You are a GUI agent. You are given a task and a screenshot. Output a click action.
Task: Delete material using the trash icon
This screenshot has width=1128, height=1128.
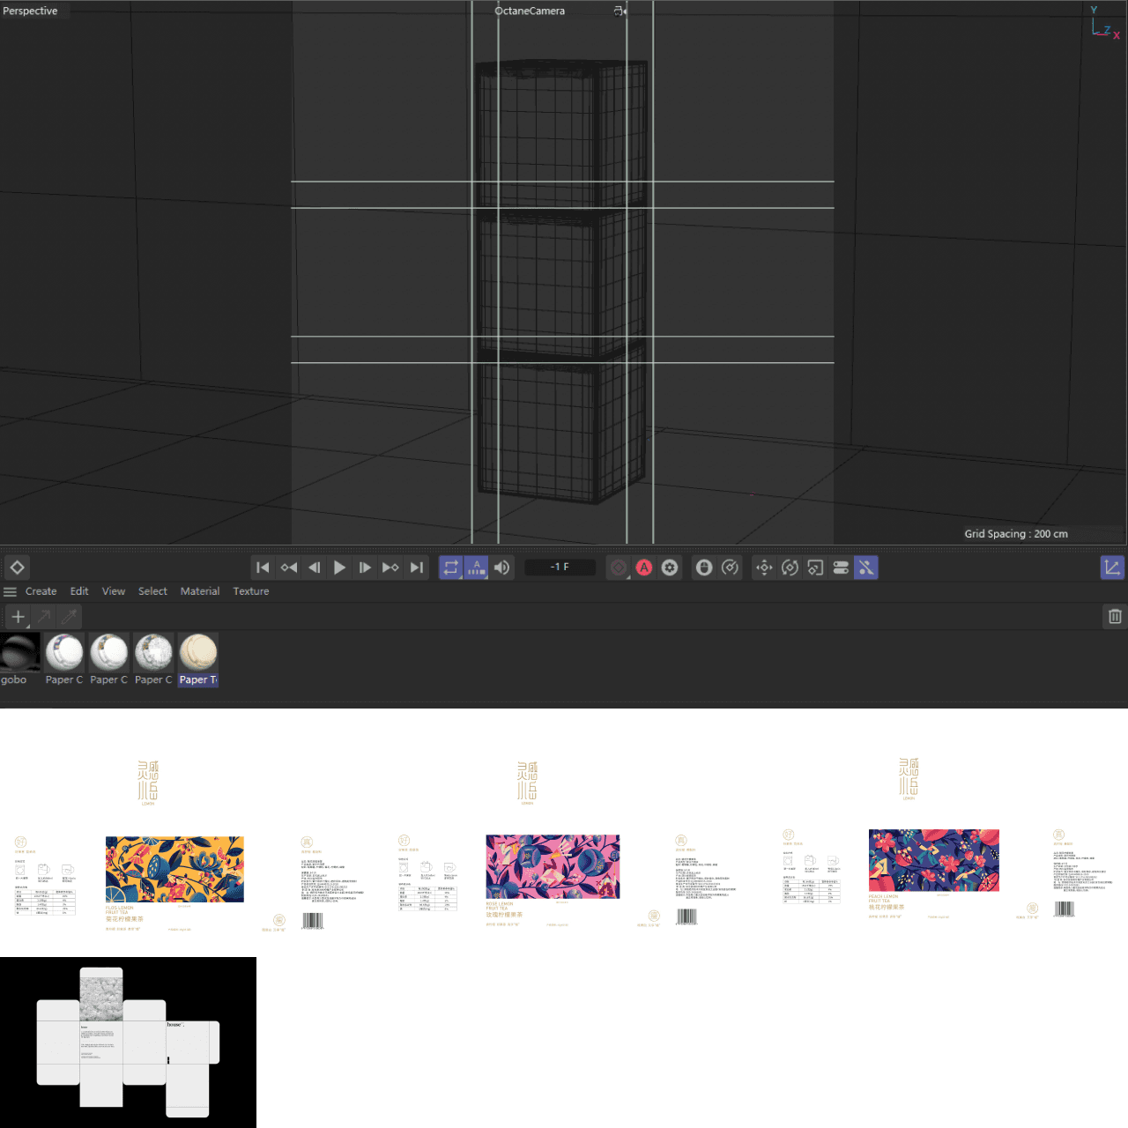pyautogui.click(x=1115, y=617)
